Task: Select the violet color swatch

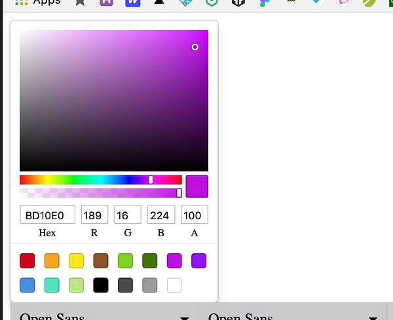Action: coord(198,260)
